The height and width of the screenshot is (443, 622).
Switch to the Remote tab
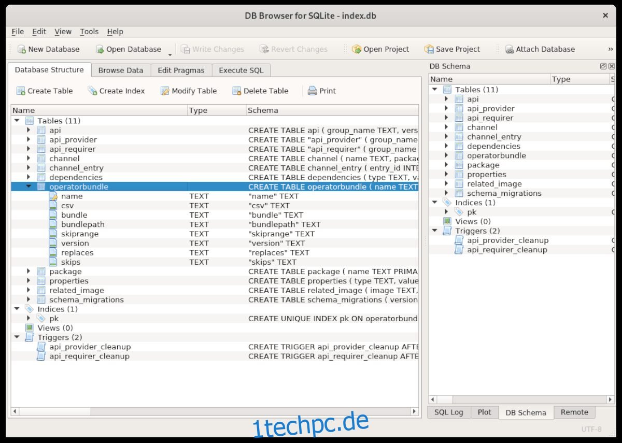(x=574, y=412)
